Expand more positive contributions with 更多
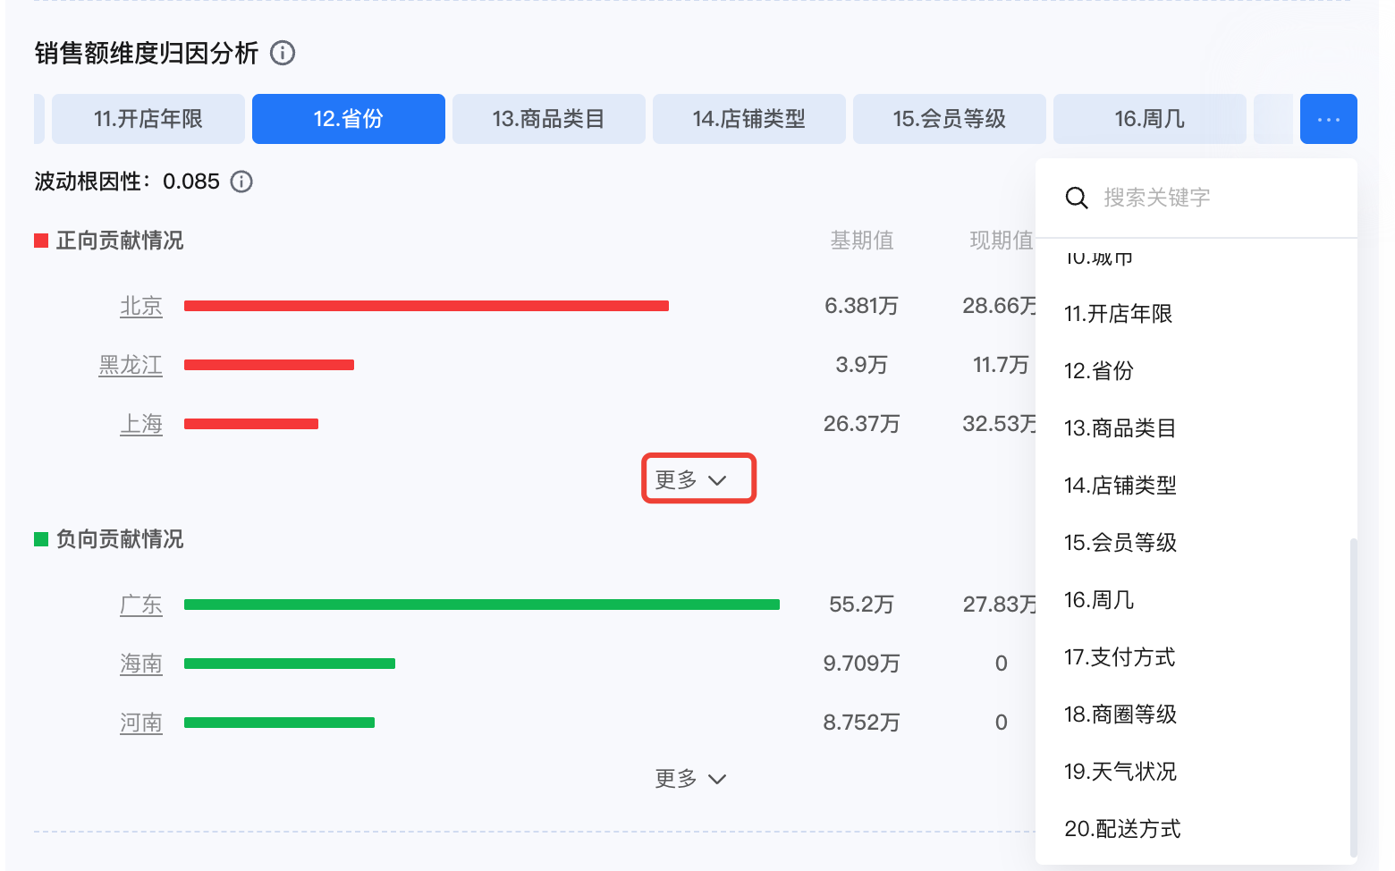 click(x=698, y=479)
